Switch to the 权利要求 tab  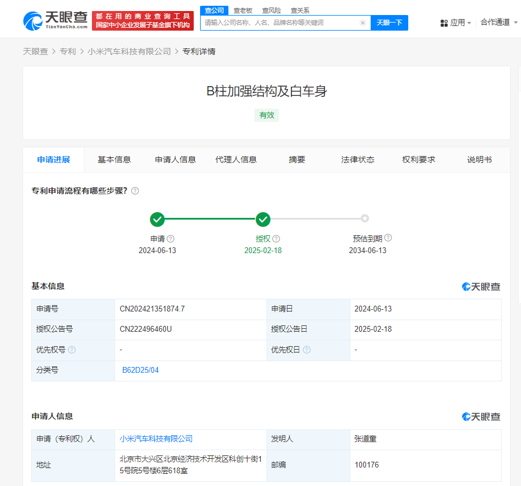[x=419, y=159]
